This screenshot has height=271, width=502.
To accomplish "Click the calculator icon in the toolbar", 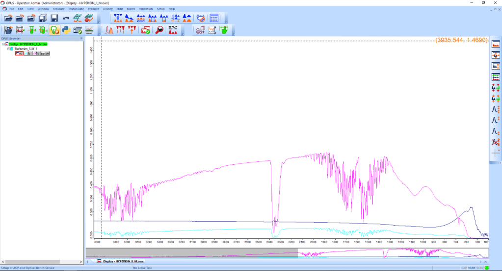I will coord(214,18).
